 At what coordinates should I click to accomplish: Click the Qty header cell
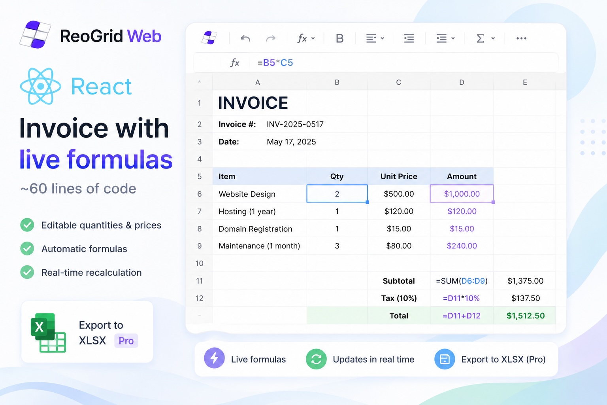coord(337,176)
